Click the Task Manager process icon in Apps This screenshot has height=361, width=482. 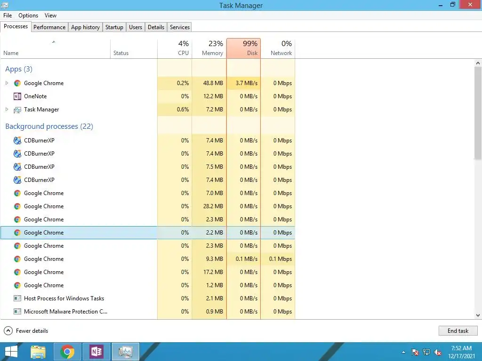point(17,110)
